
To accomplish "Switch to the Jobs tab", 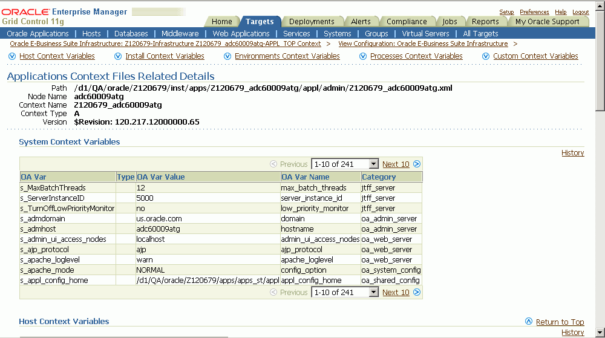I will tap(450, 22).
